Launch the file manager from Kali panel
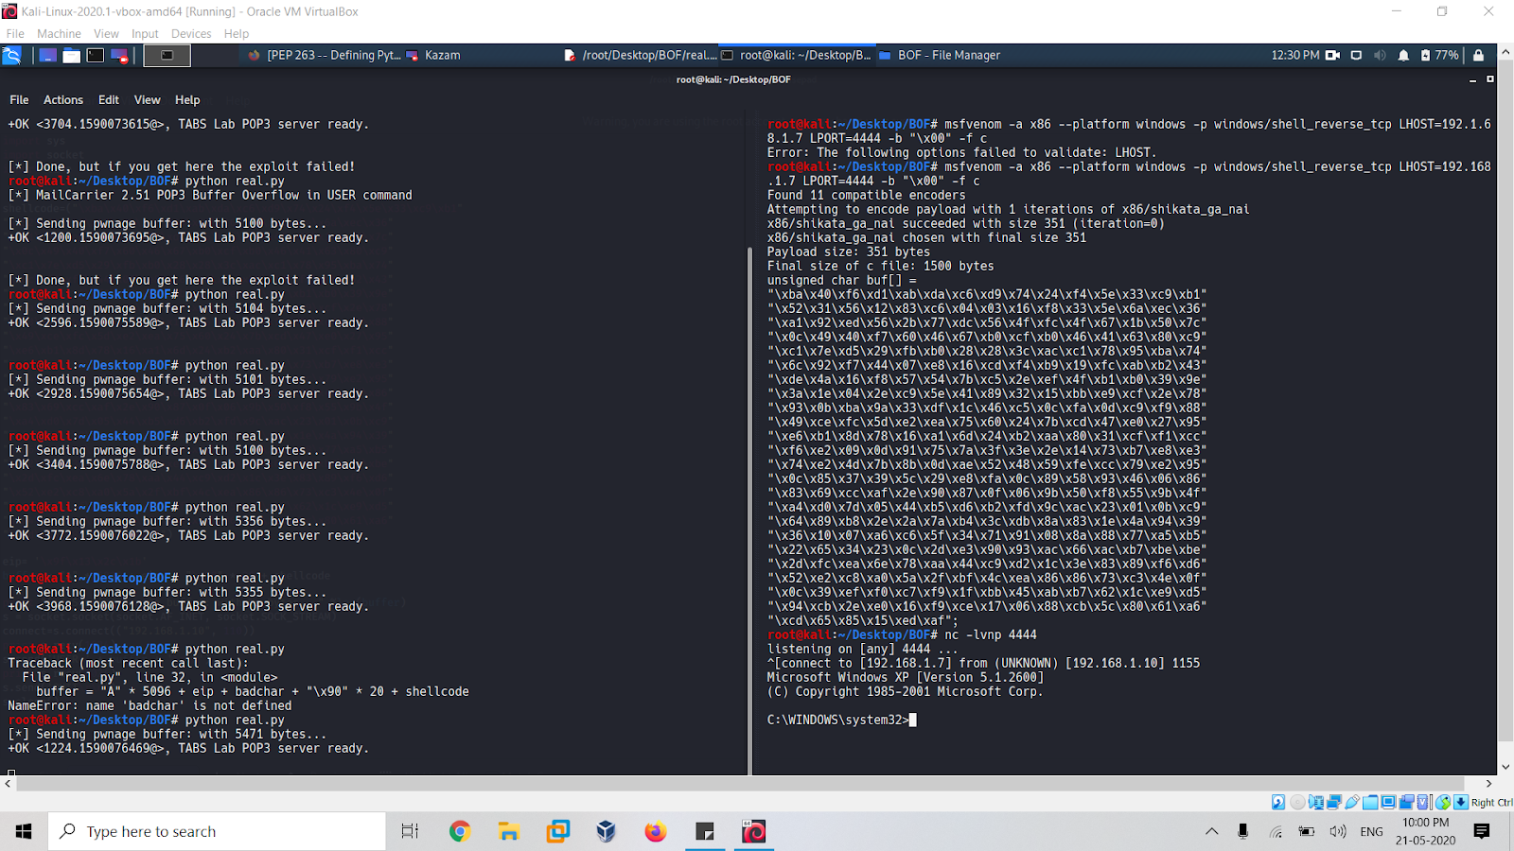 (x=72, y=56)
